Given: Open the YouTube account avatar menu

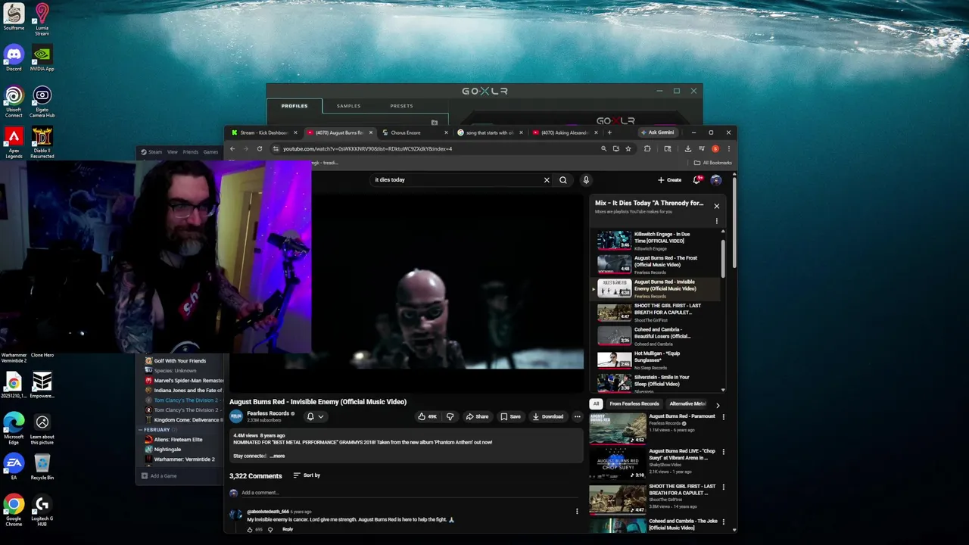Looking at the screenshot, I should [x=715, y=180].
